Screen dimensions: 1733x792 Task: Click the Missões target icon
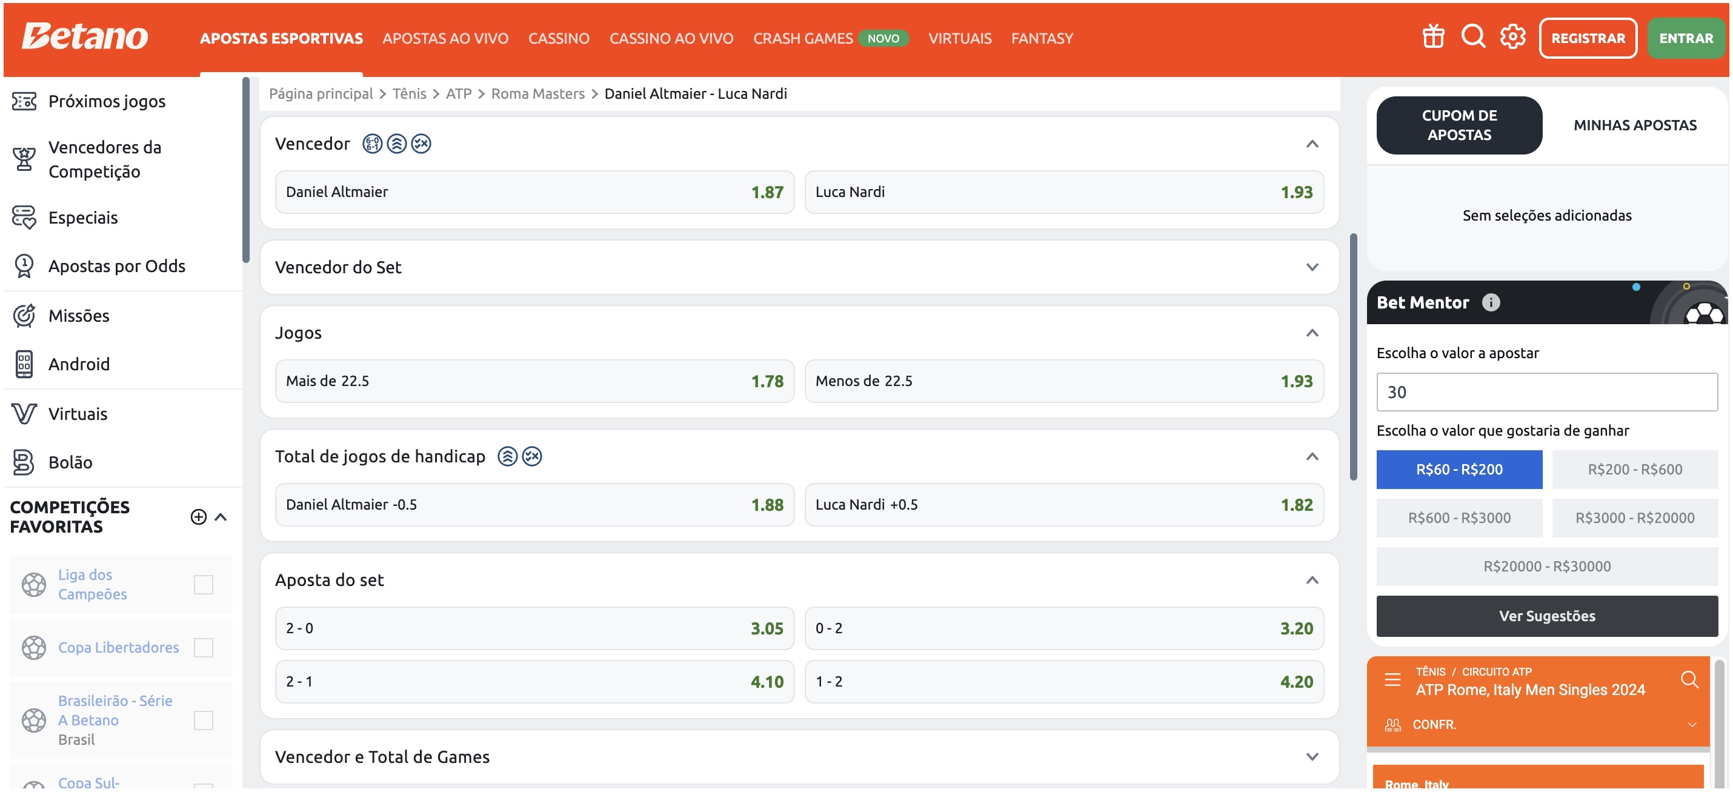click(x=24, y=316)
